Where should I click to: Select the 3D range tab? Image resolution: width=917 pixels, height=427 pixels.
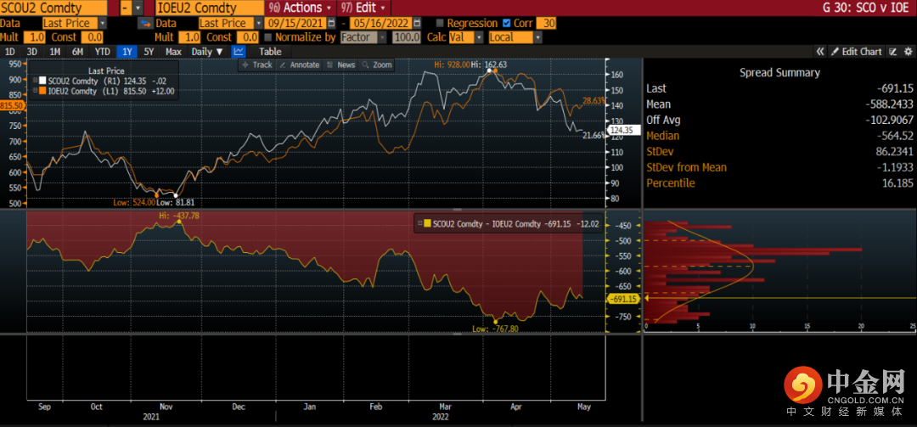[32, 52]
